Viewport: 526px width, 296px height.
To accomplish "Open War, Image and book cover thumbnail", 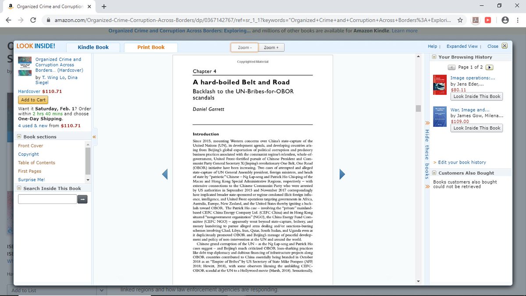I will 440,116.
